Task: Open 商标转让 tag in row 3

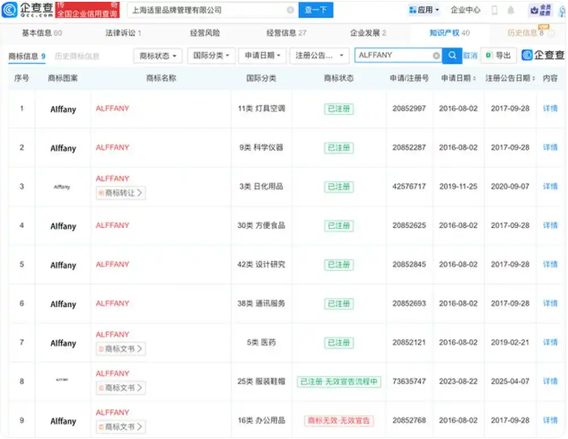Action: (x=120, y=193)
